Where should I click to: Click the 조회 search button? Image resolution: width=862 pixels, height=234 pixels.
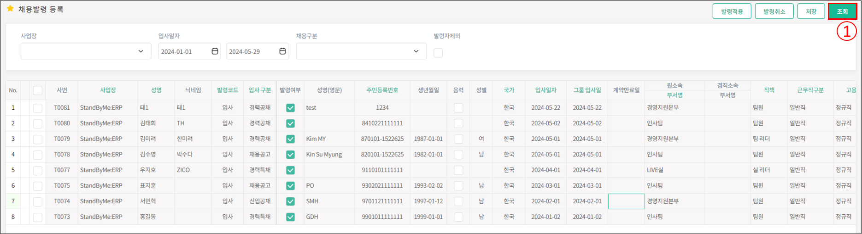(x=842, y=11)
